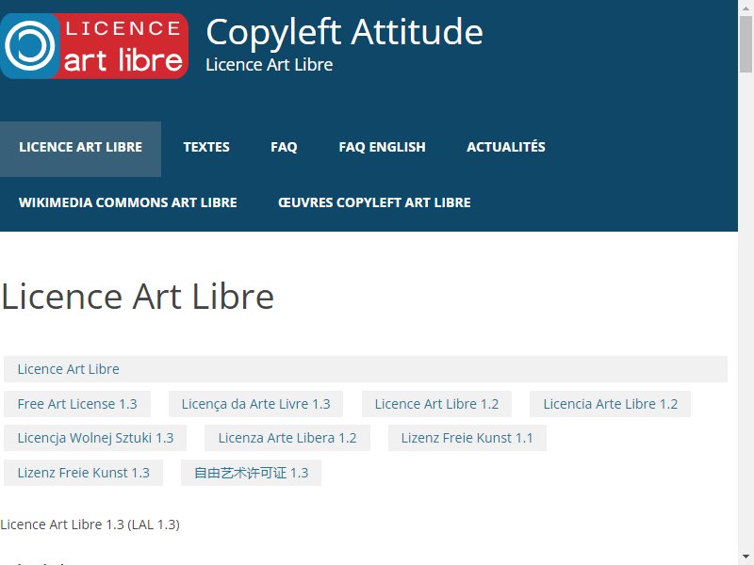
Task: Click the page scrollbar down arrow
Action: [x=746, y=557]
